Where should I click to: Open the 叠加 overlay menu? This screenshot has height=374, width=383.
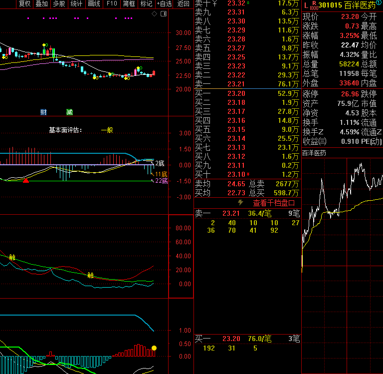[x=42, y=3]
